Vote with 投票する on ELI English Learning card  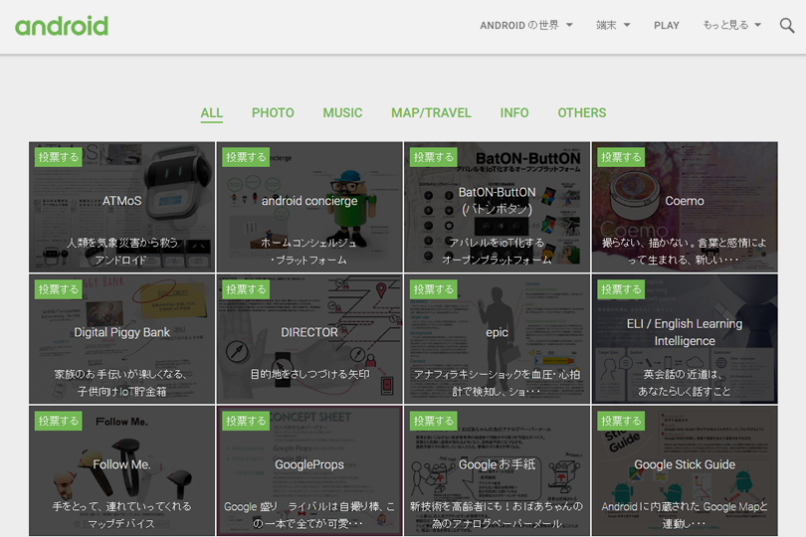click(x=621, y=288)
